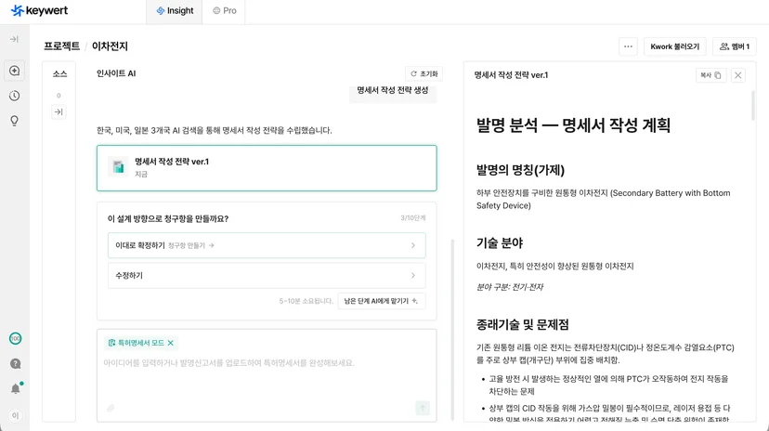Click the user avatar icon at the sidebar bottom
Screen dimensions: 769x431
coord(15,415)
